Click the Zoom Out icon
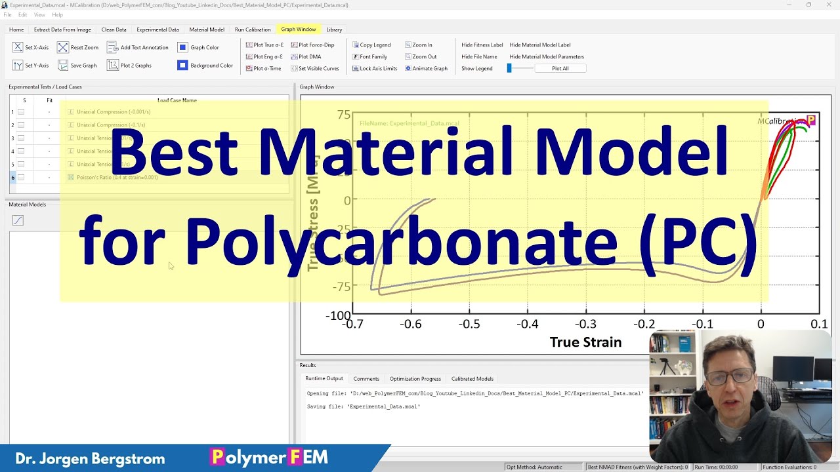 [x=408, y=56]
